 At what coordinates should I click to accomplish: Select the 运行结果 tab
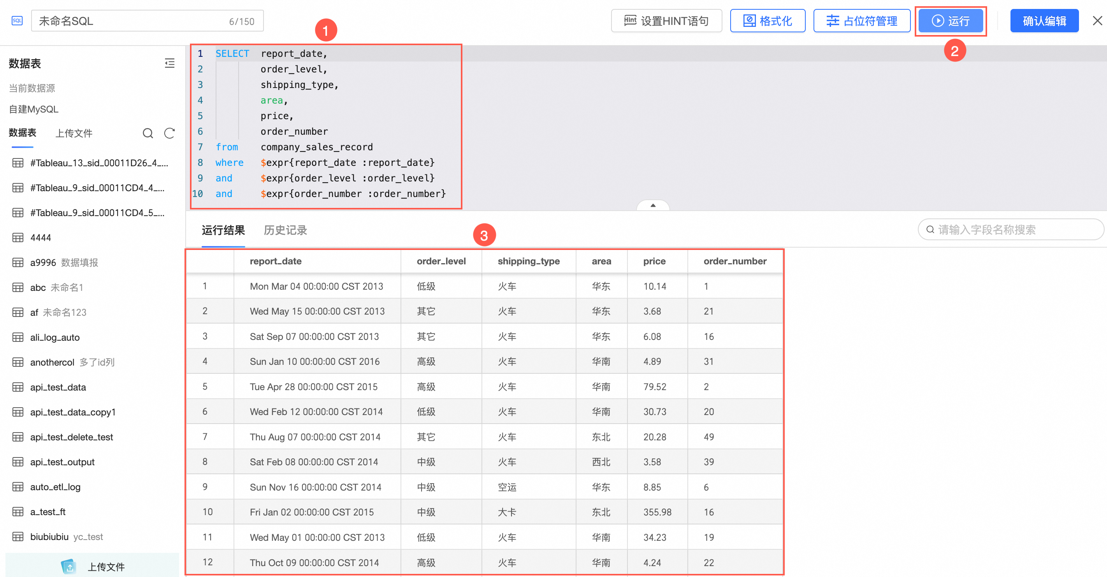(223, 230)
